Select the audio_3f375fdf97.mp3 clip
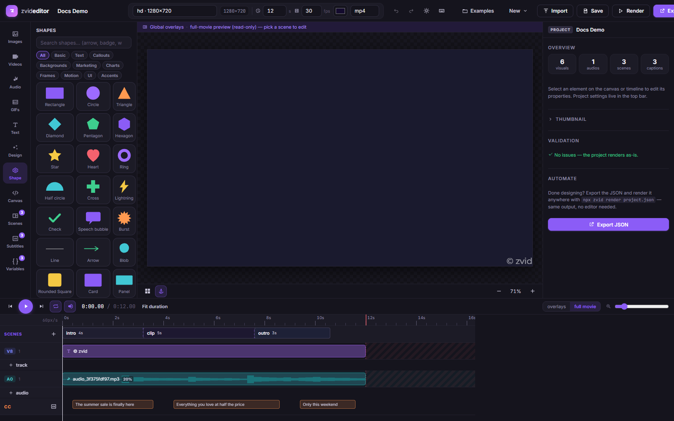The width and height of the screenshot is (674, 421). pos(214,379)
